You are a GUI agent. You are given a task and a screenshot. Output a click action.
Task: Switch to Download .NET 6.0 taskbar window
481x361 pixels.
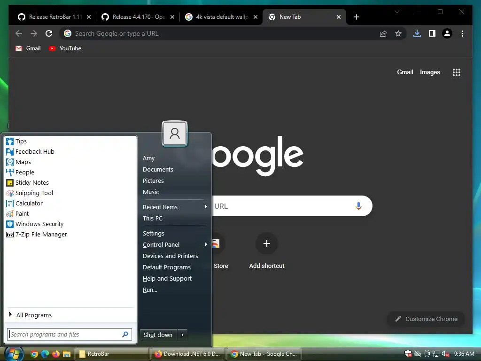click(188, 354)
